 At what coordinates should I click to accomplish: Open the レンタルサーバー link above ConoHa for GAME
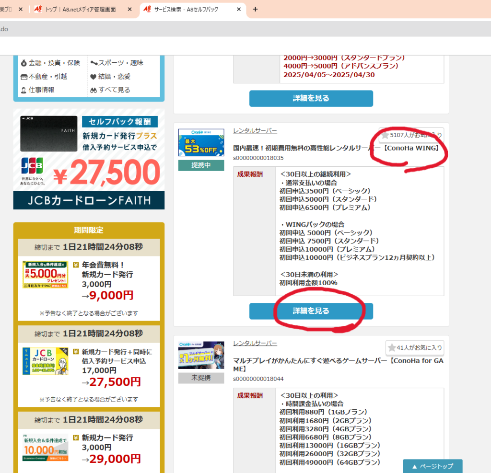pyautogui.click(x=255, y=344)
